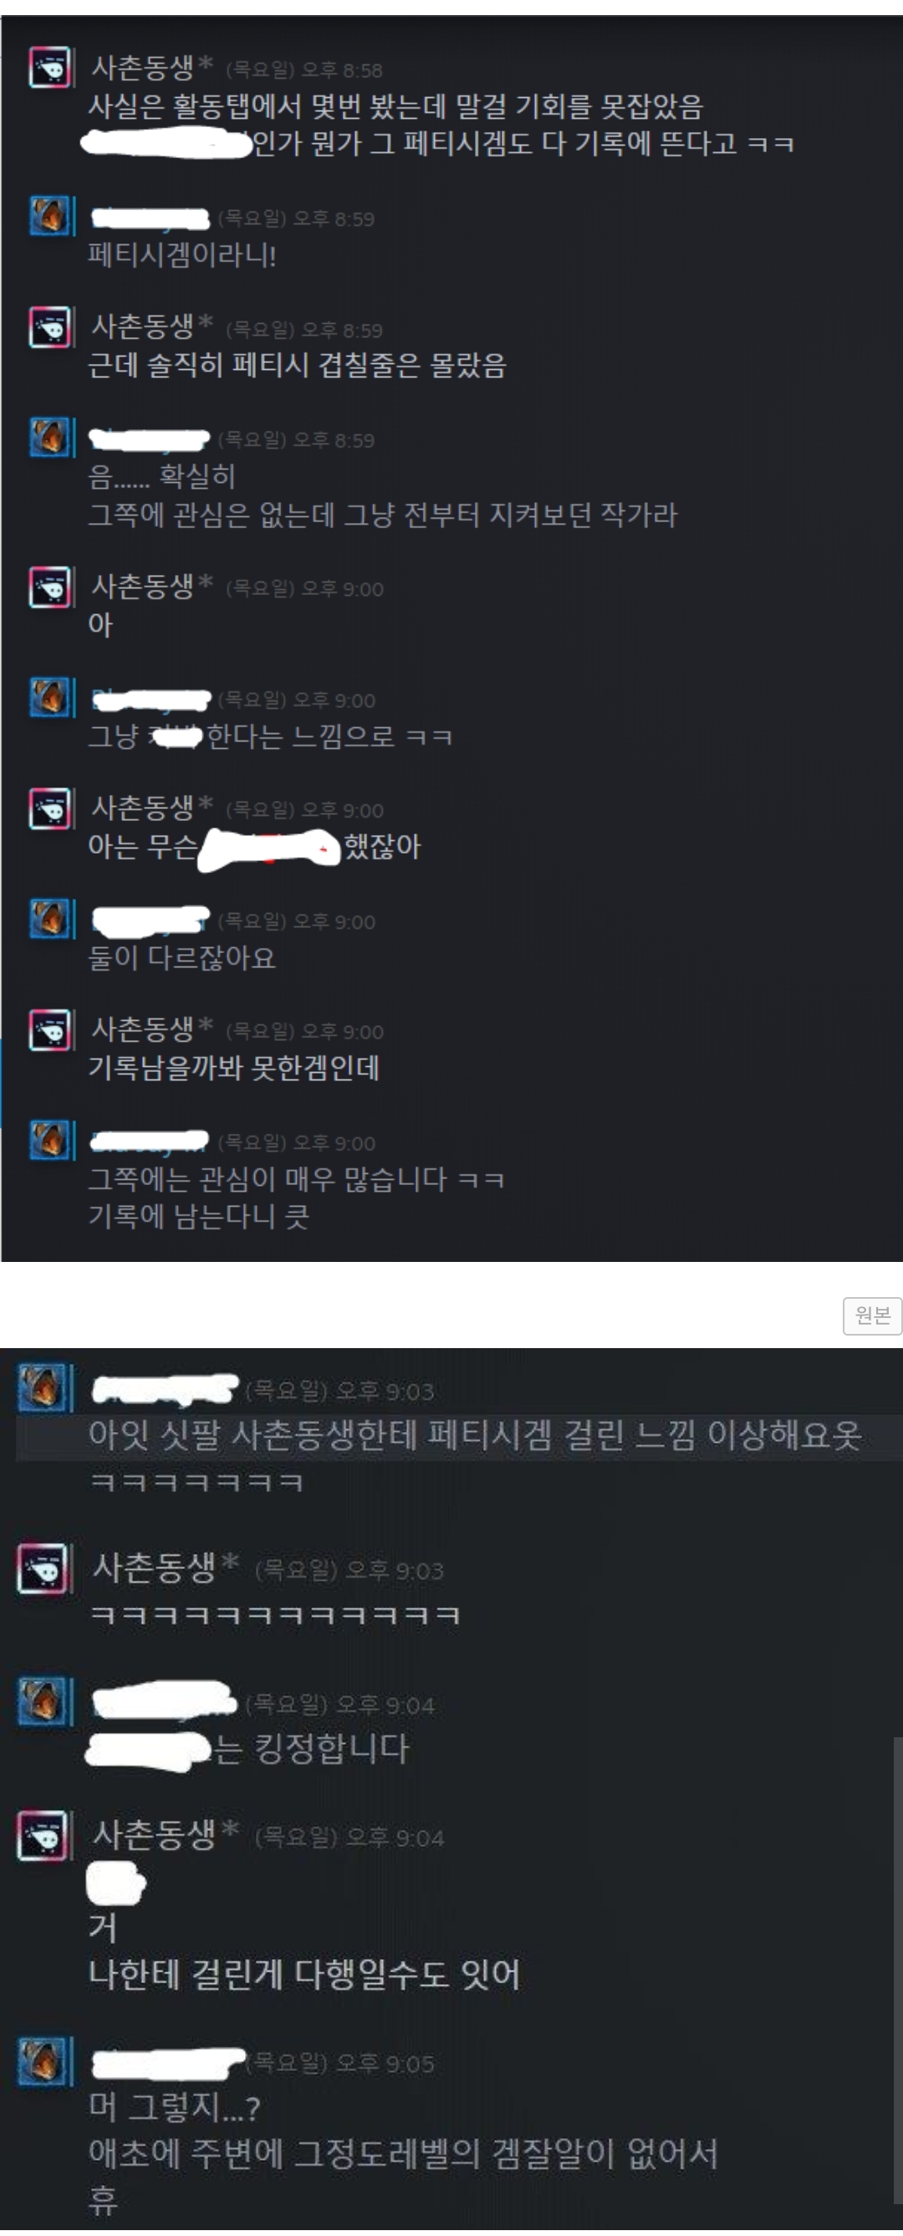
Task: Click 사촌동생 avatar beside the '아' message
Action: coord(50,586)
